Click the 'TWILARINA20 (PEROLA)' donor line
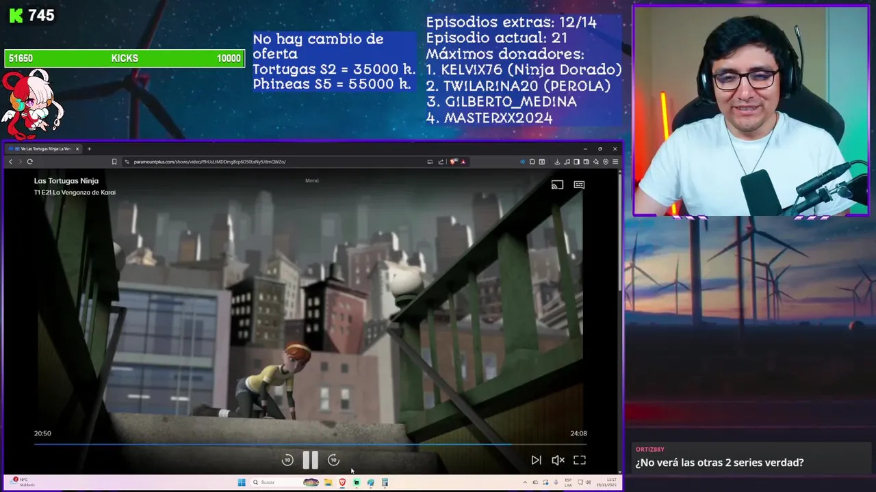The image size is (876, 492). [517, 86]
